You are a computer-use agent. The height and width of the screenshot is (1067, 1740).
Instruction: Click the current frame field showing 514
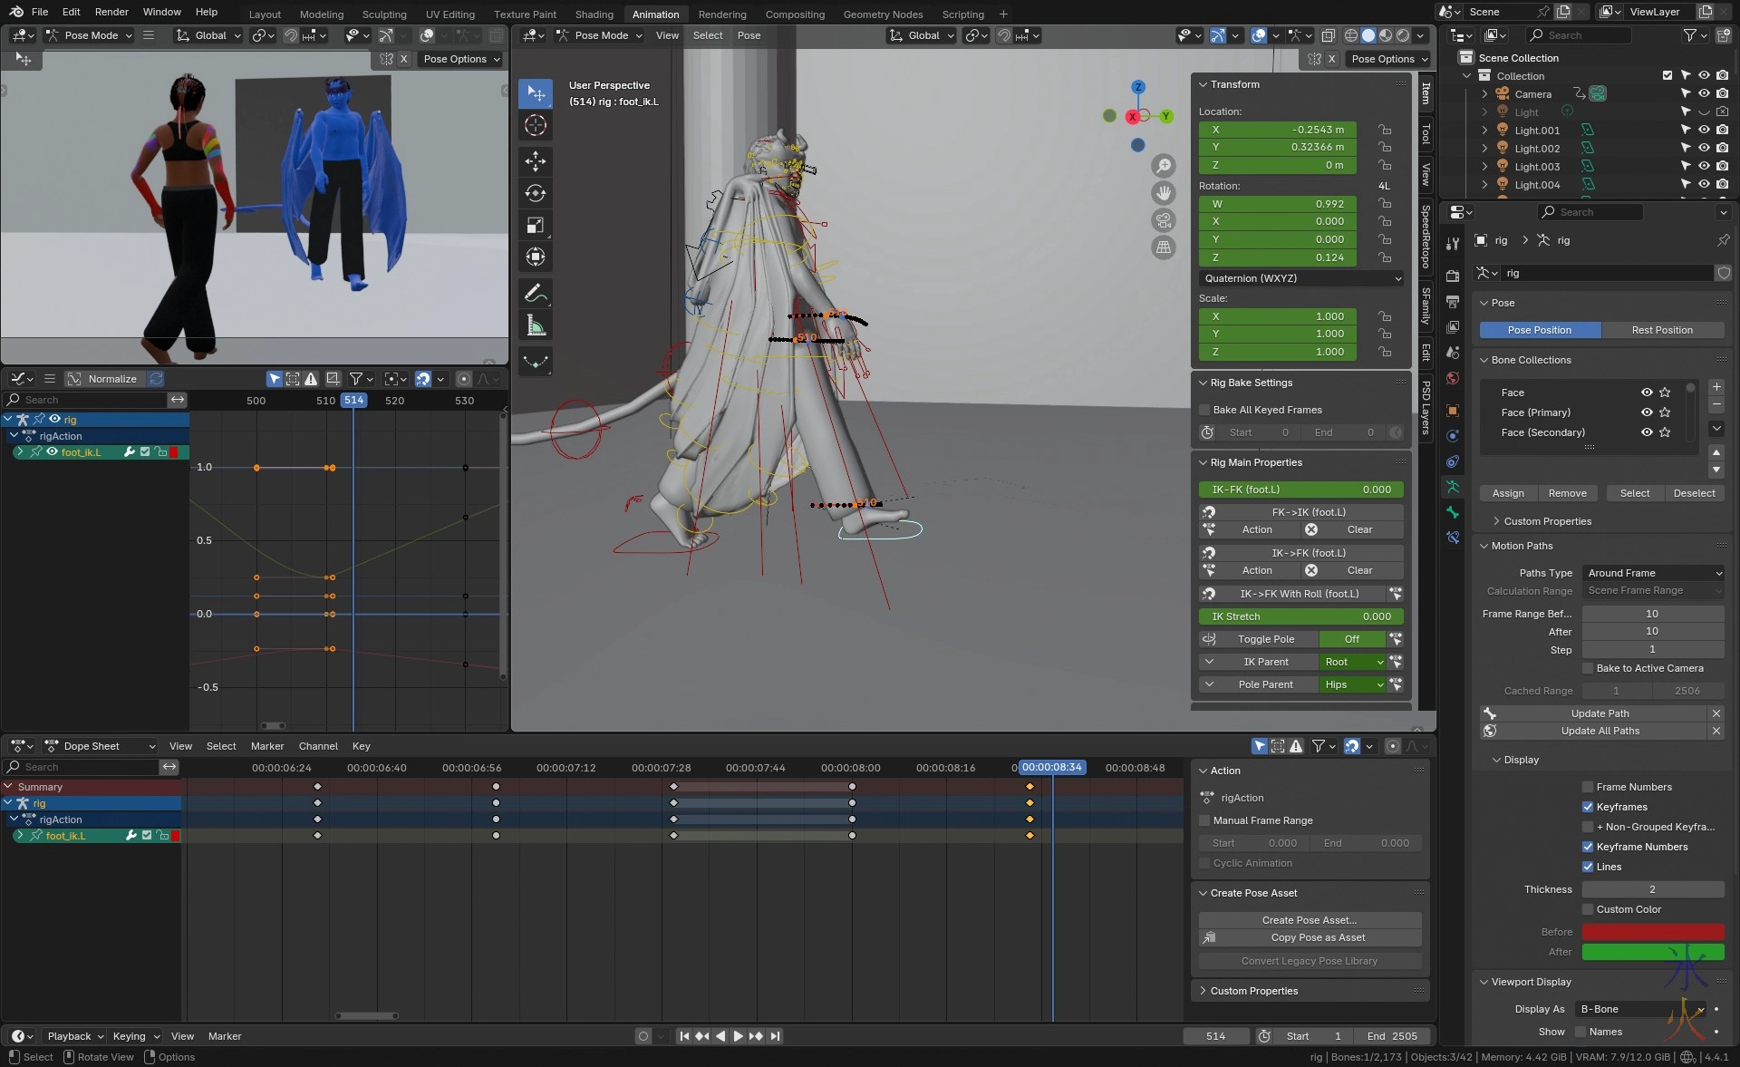point(1215,1036)
